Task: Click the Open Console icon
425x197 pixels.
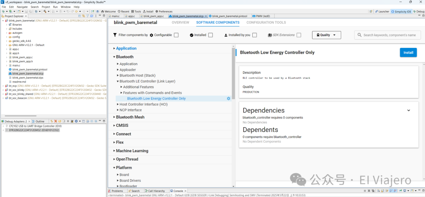Action: [x=412, y=191]
